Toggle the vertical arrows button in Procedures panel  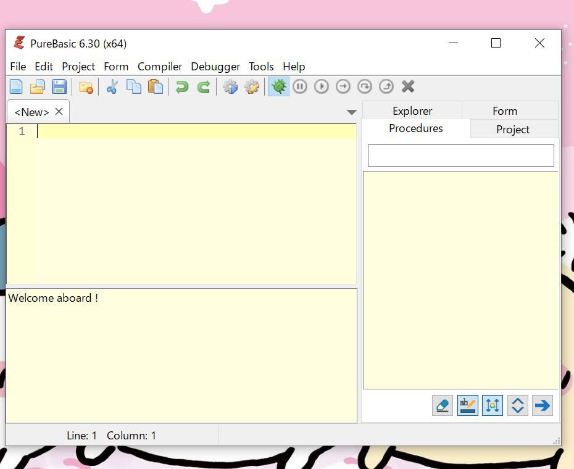(x=493, y=405)
